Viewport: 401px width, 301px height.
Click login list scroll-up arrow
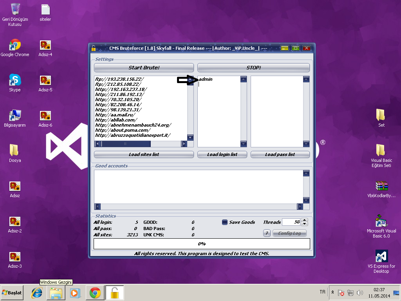(x=244, y=79)
